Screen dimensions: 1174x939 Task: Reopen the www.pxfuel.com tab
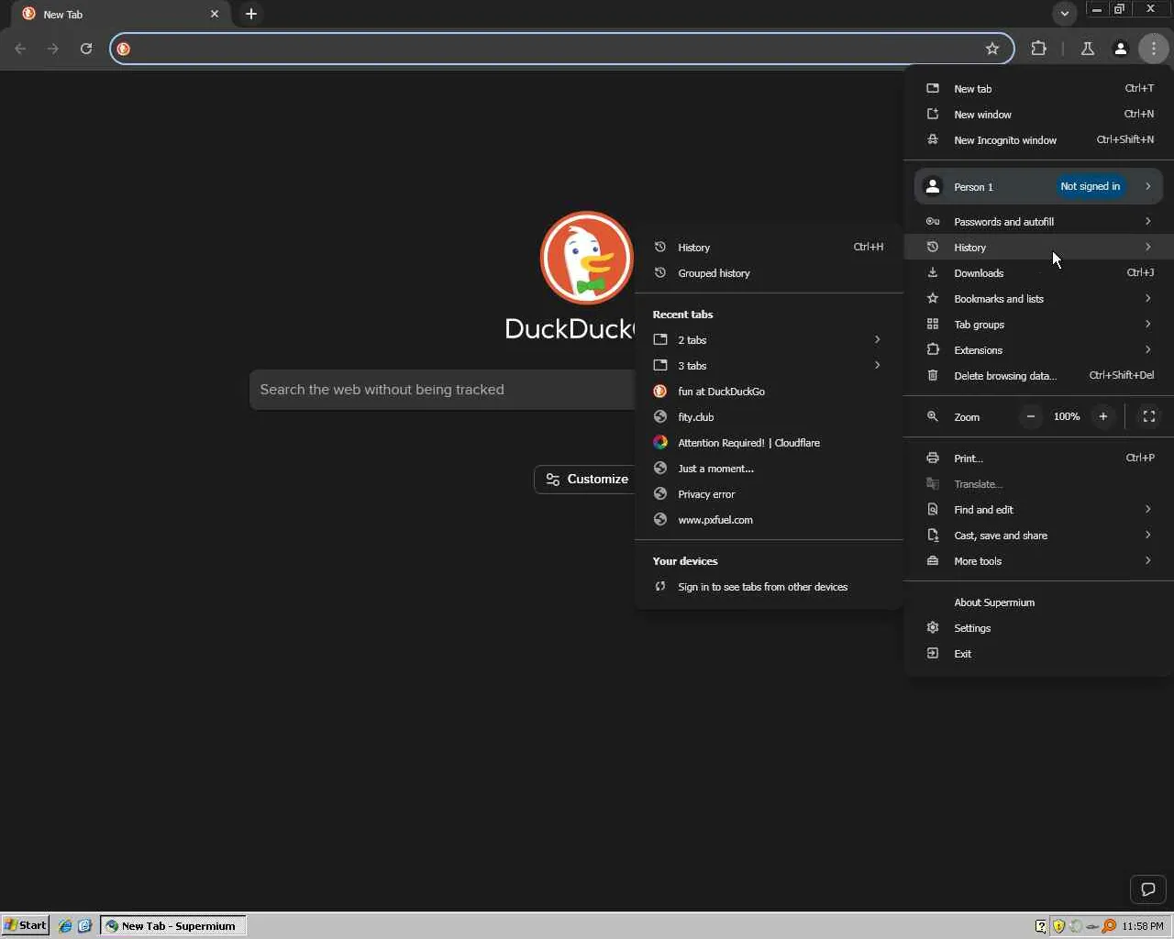(x=769, y=520)
